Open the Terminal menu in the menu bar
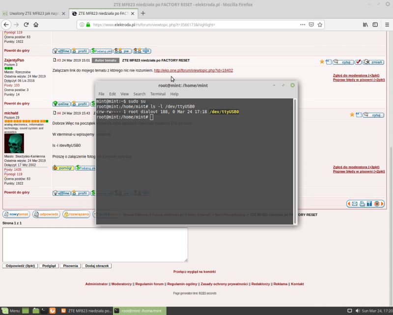 [158, 94]
